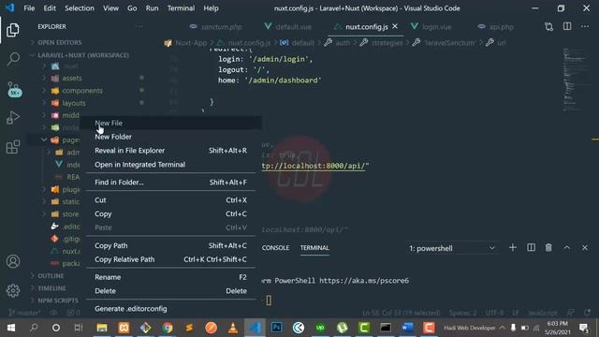The width and height of the screenshot is (599, 337).
Task: Expand the Open Editors section
Action: 59,42
